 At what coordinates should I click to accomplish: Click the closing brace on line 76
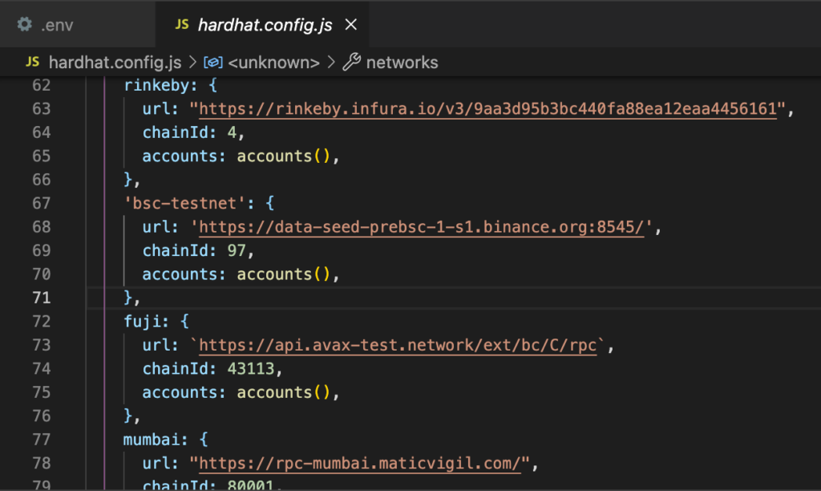click(128, 416)
